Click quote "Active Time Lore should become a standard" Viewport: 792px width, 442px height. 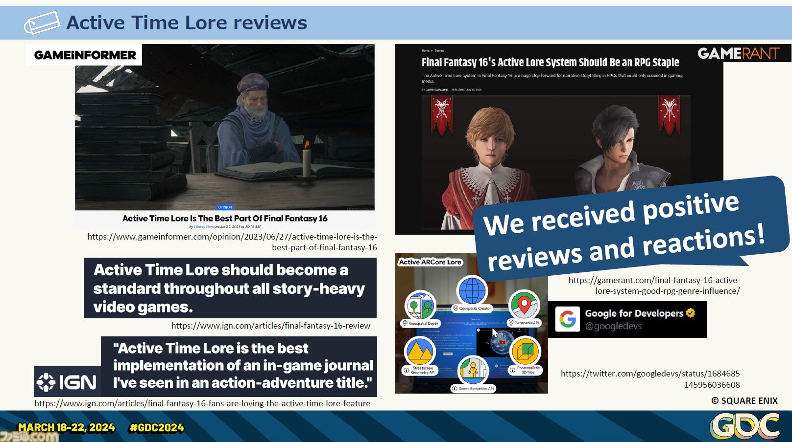tap(230, 288)
